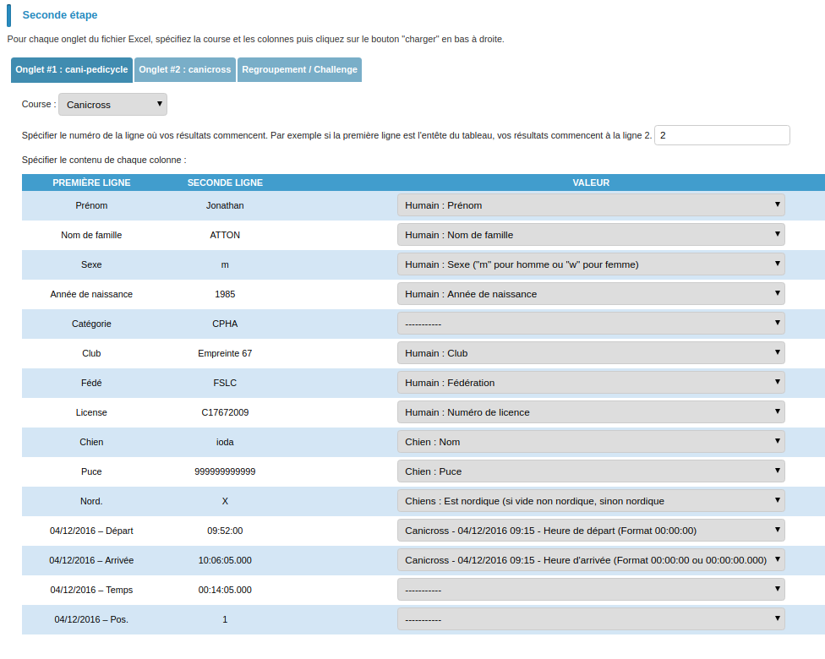This screenshot has height=659, width=825.
Task: Click the Nord. first-line cell
Action: click(x=91, y=501)
